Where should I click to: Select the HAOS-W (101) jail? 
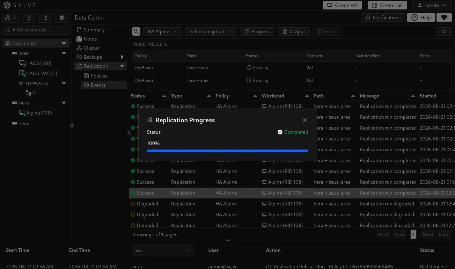tap(38, 73)
